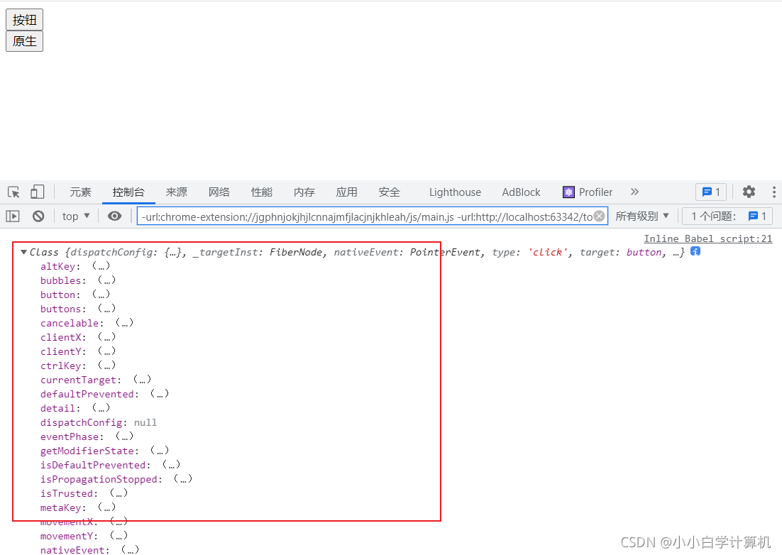Clear the console filter text with X
This screenshot has height=555, width=782.
click(600, 216)
